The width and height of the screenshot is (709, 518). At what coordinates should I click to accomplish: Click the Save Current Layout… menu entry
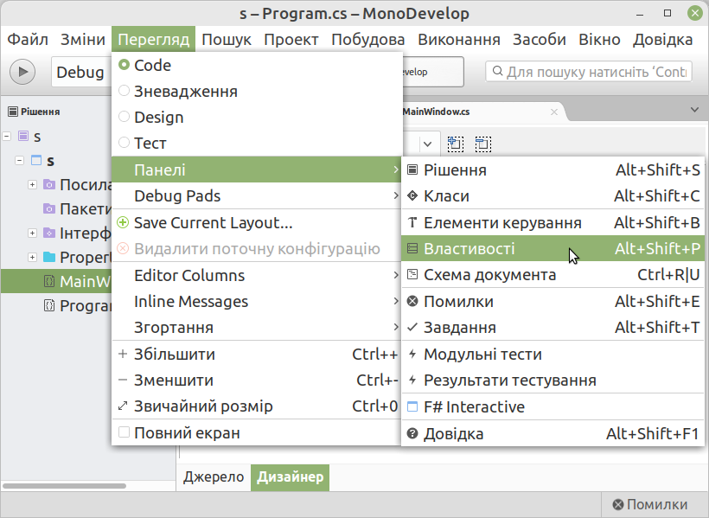click(x=257, y=222)
